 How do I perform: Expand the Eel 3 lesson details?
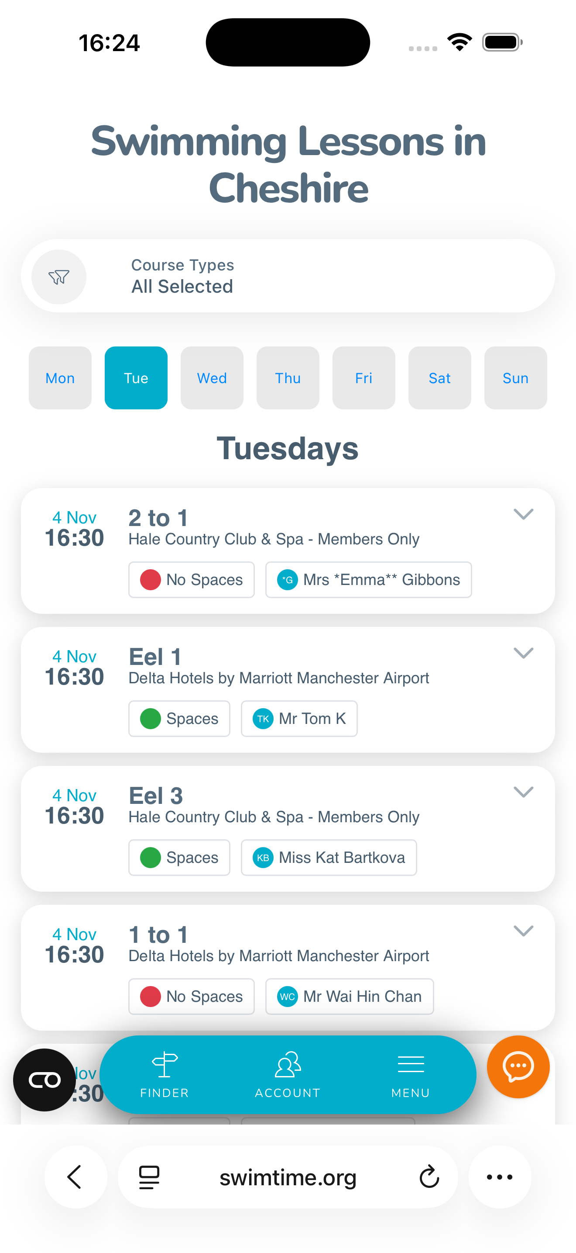point(523,792)
